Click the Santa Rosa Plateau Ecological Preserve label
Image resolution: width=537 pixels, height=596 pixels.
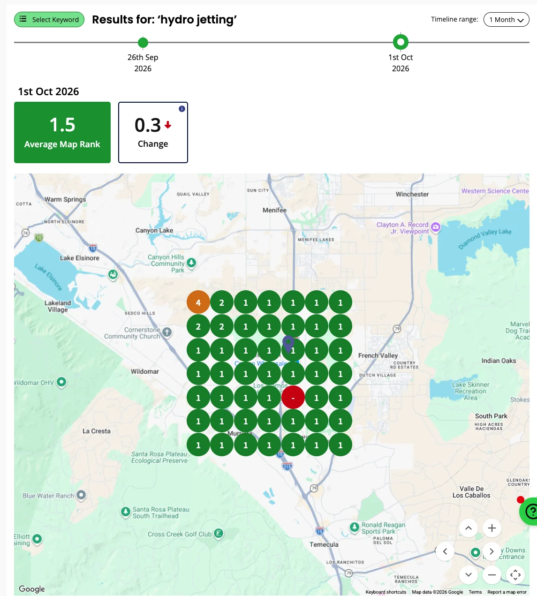159,457
